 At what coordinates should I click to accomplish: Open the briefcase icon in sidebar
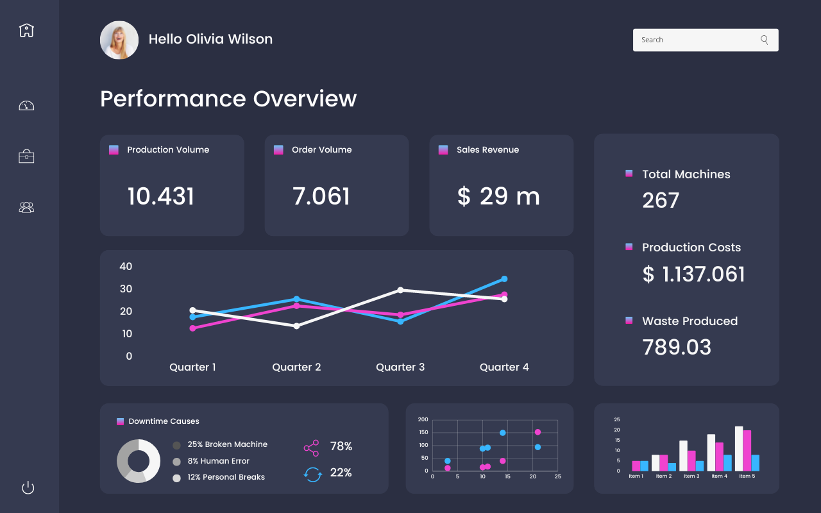point(26,156)
